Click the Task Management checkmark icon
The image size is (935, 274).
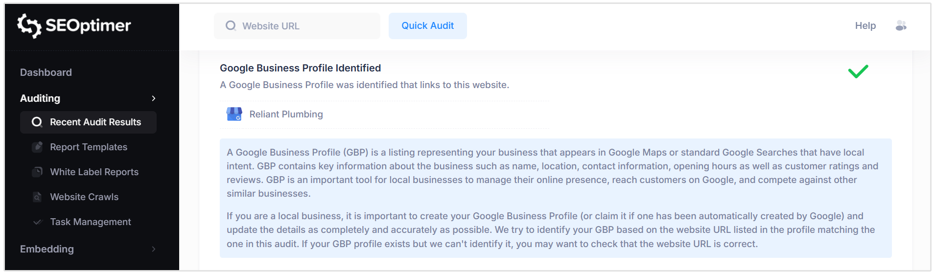click(x=37, y=222)
